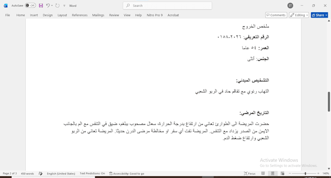The image size is (331, 178).
Task: Click the Comments button
Action: 276,15
